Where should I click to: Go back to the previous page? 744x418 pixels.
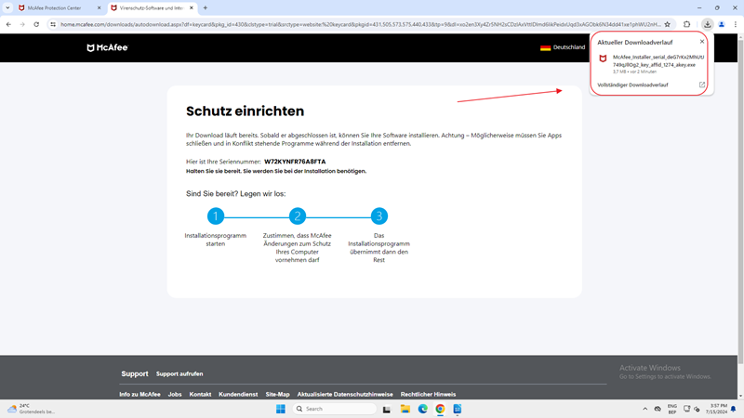click(8, 25)
